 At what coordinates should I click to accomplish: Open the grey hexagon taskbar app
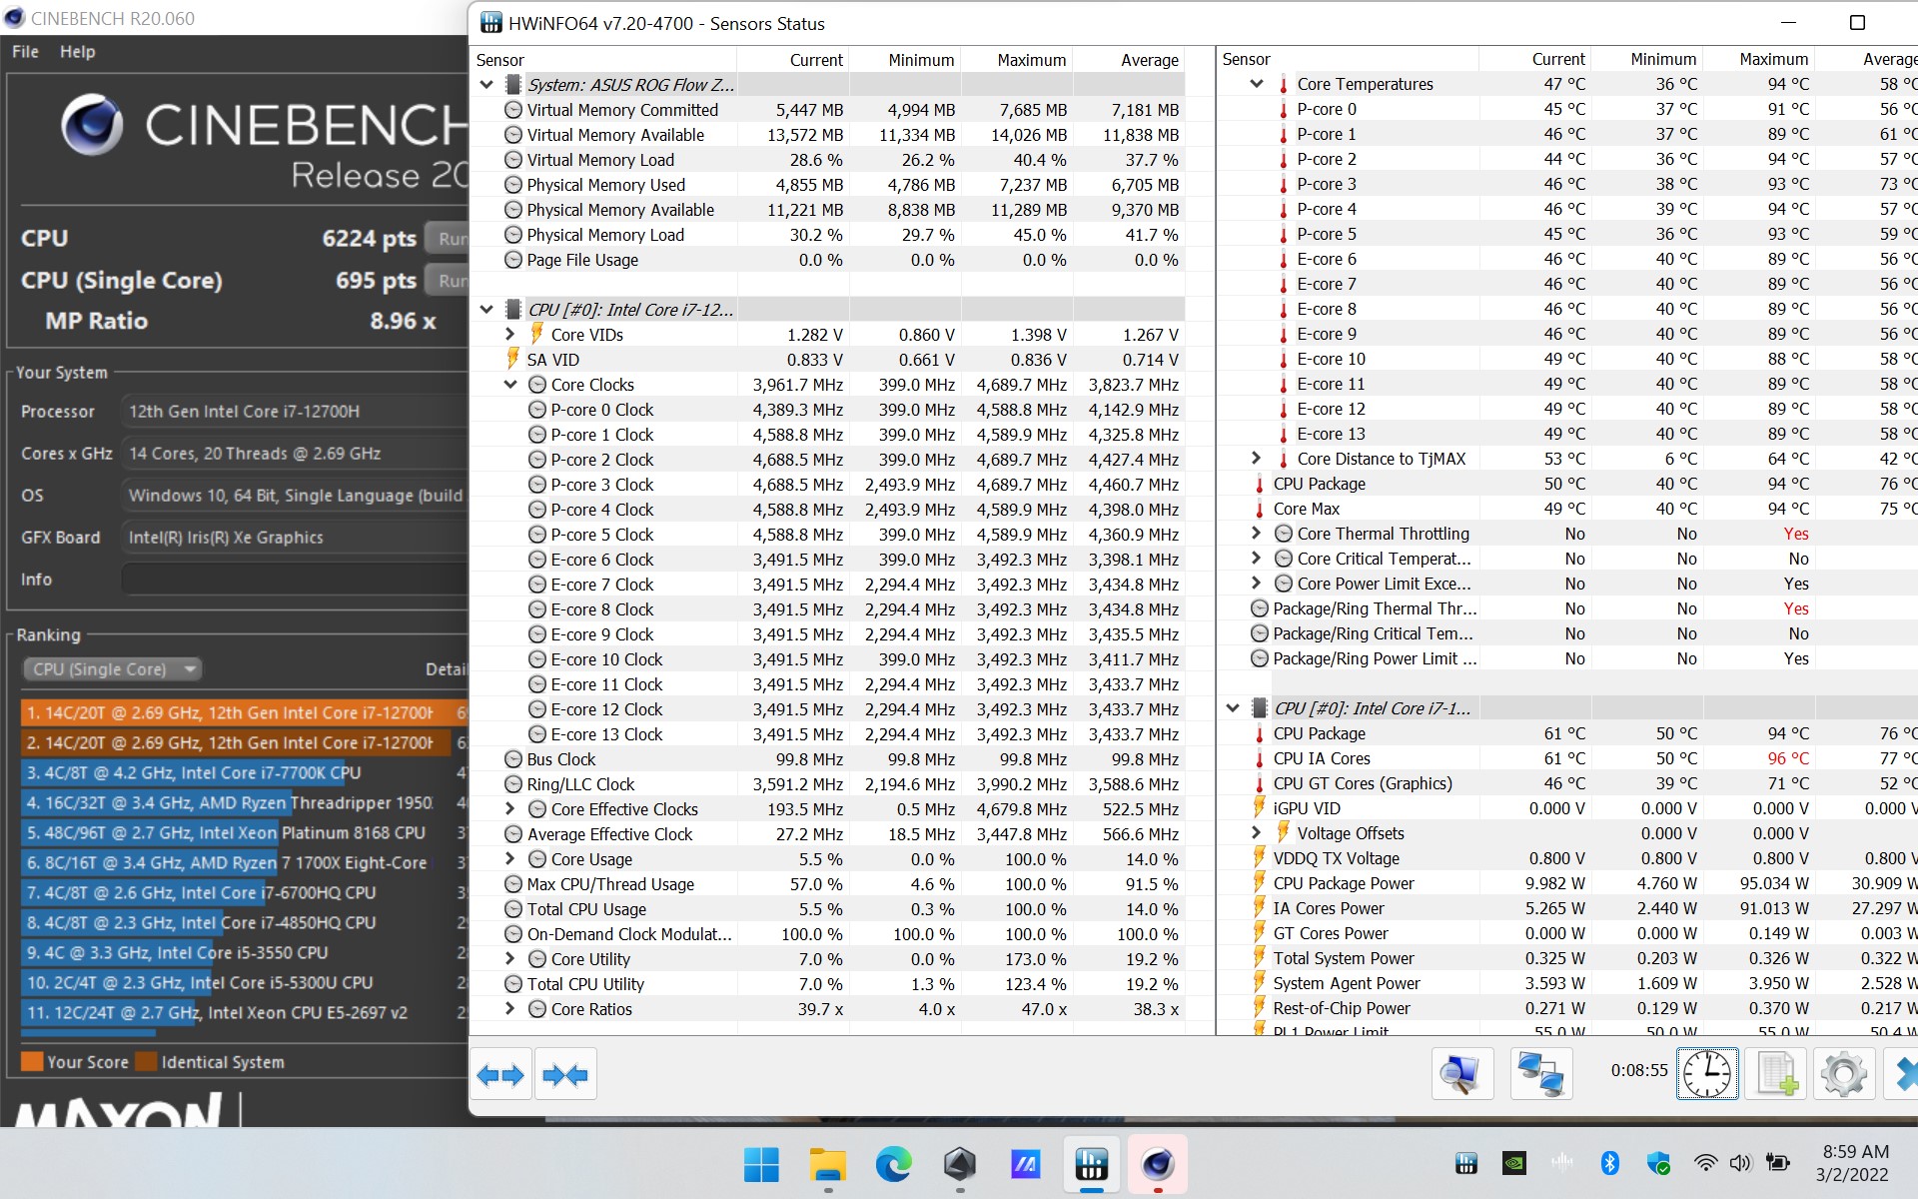[960, 1164]
